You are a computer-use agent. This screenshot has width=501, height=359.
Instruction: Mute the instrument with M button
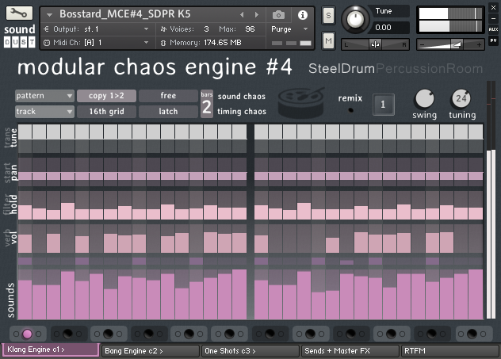(x=328, y=40)
